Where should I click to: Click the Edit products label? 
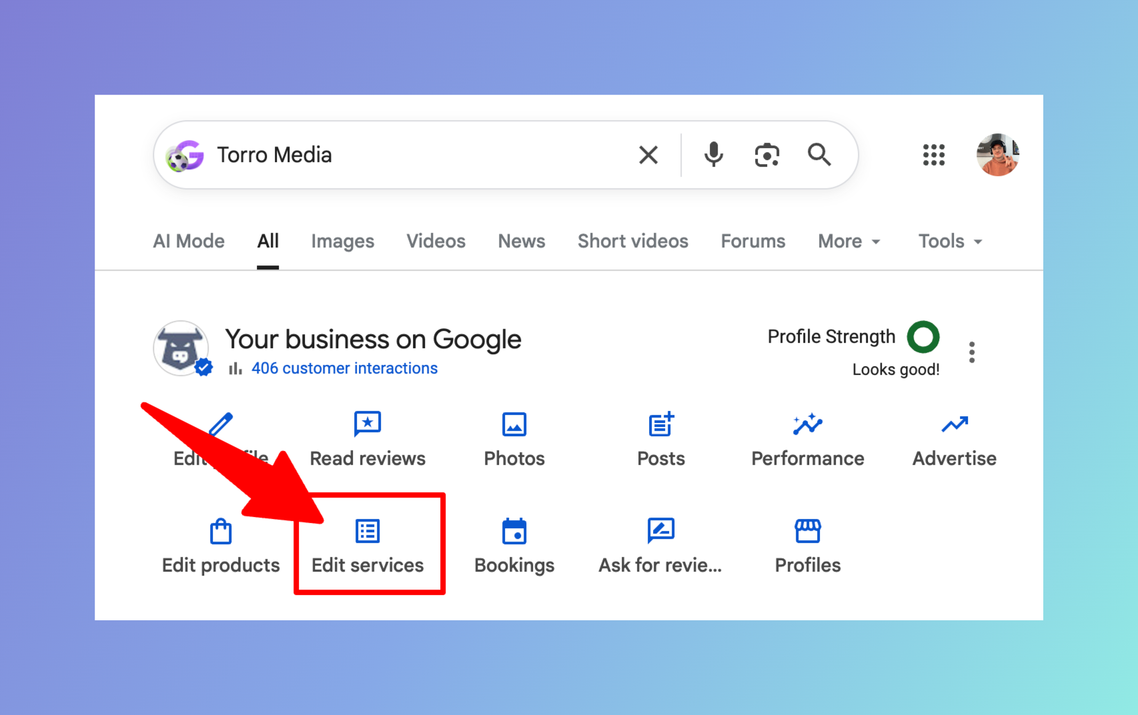221,565
